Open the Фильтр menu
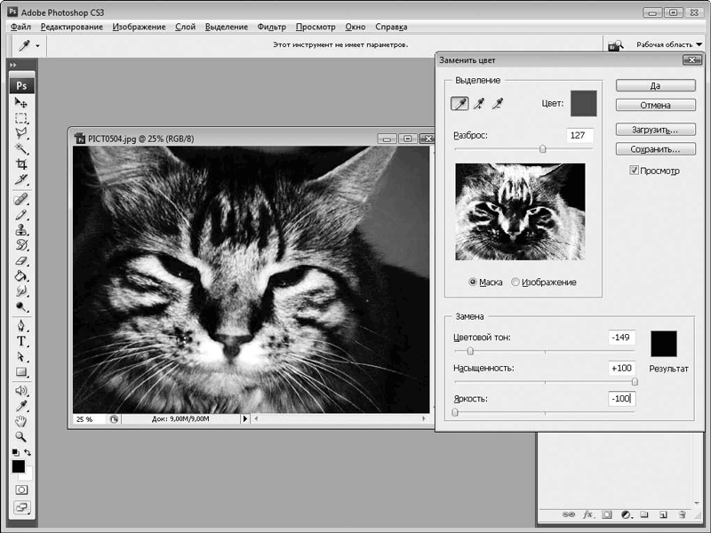Image resolution: width=711 pixels, height=533 pixels. tap(271, 28)
